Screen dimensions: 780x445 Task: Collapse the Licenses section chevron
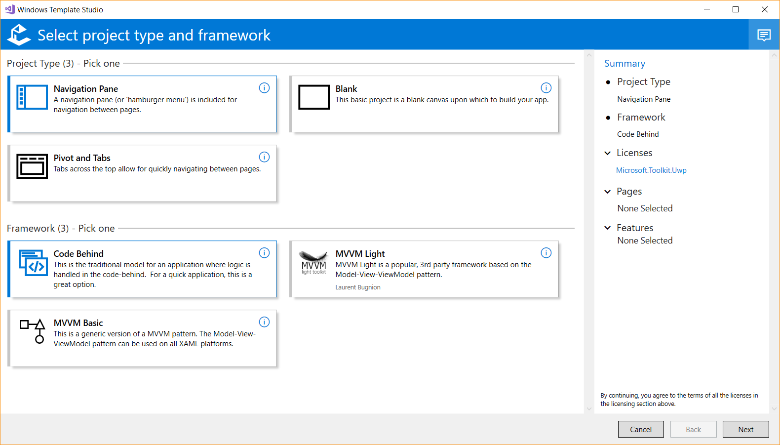pos(608,153)
